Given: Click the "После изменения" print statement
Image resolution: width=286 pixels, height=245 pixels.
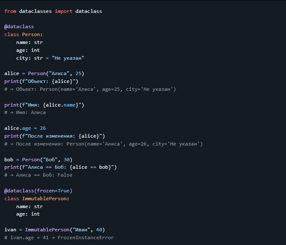Looking at the screenshot, I should pyautogui.click(x=54, y=136).
